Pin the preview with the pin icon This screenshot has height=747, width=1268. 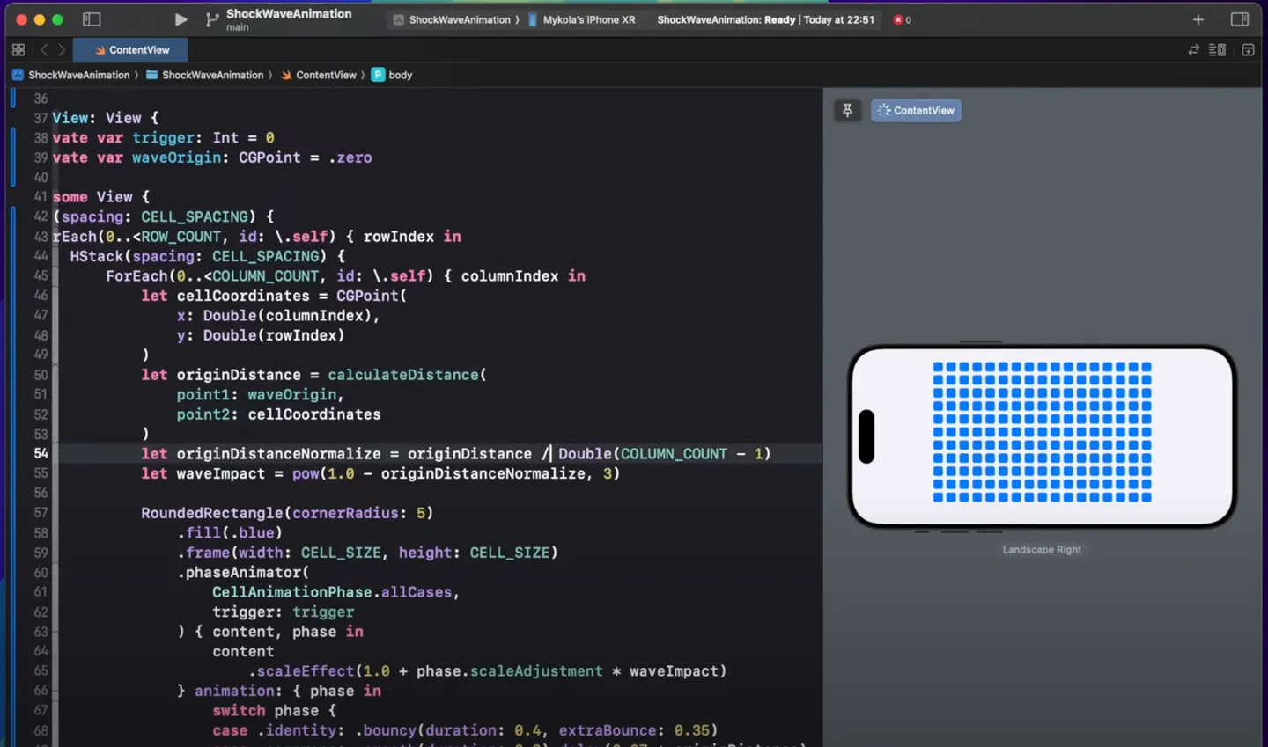(x=847, y=110)
